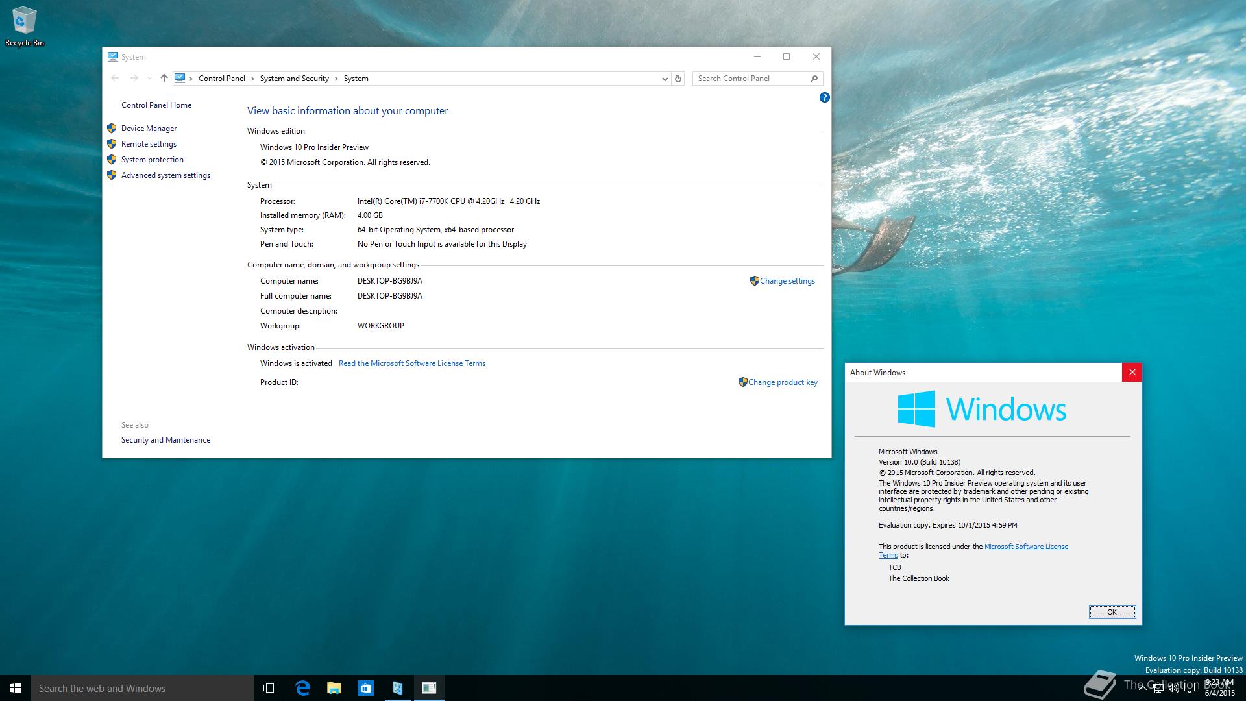
Task: Click shield icon next to Change settings
Action: 754,281
